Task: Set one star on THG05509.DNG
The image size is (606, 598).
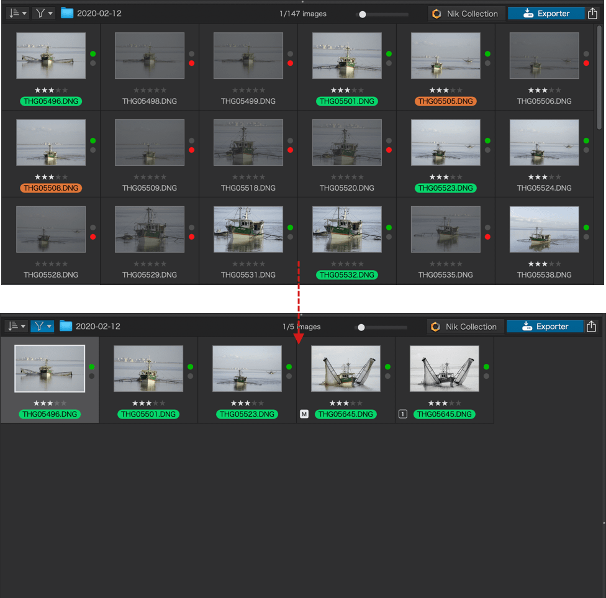Action: point(137,177)
